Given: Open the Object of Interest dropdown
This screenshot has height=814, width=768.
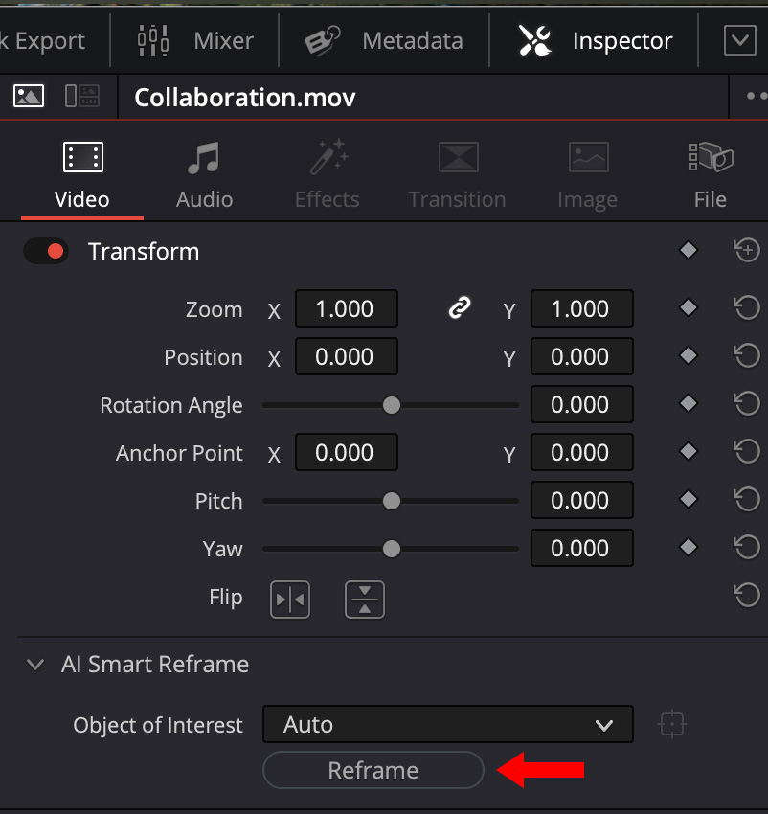Looking at the screenshot, I should click(x=447, y=725).
